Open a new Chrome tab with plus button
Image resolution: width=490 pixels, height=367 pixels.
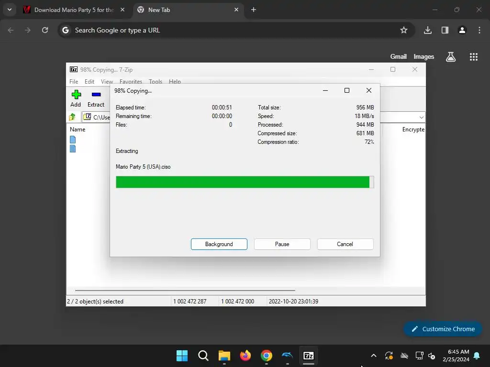[254, 10]
